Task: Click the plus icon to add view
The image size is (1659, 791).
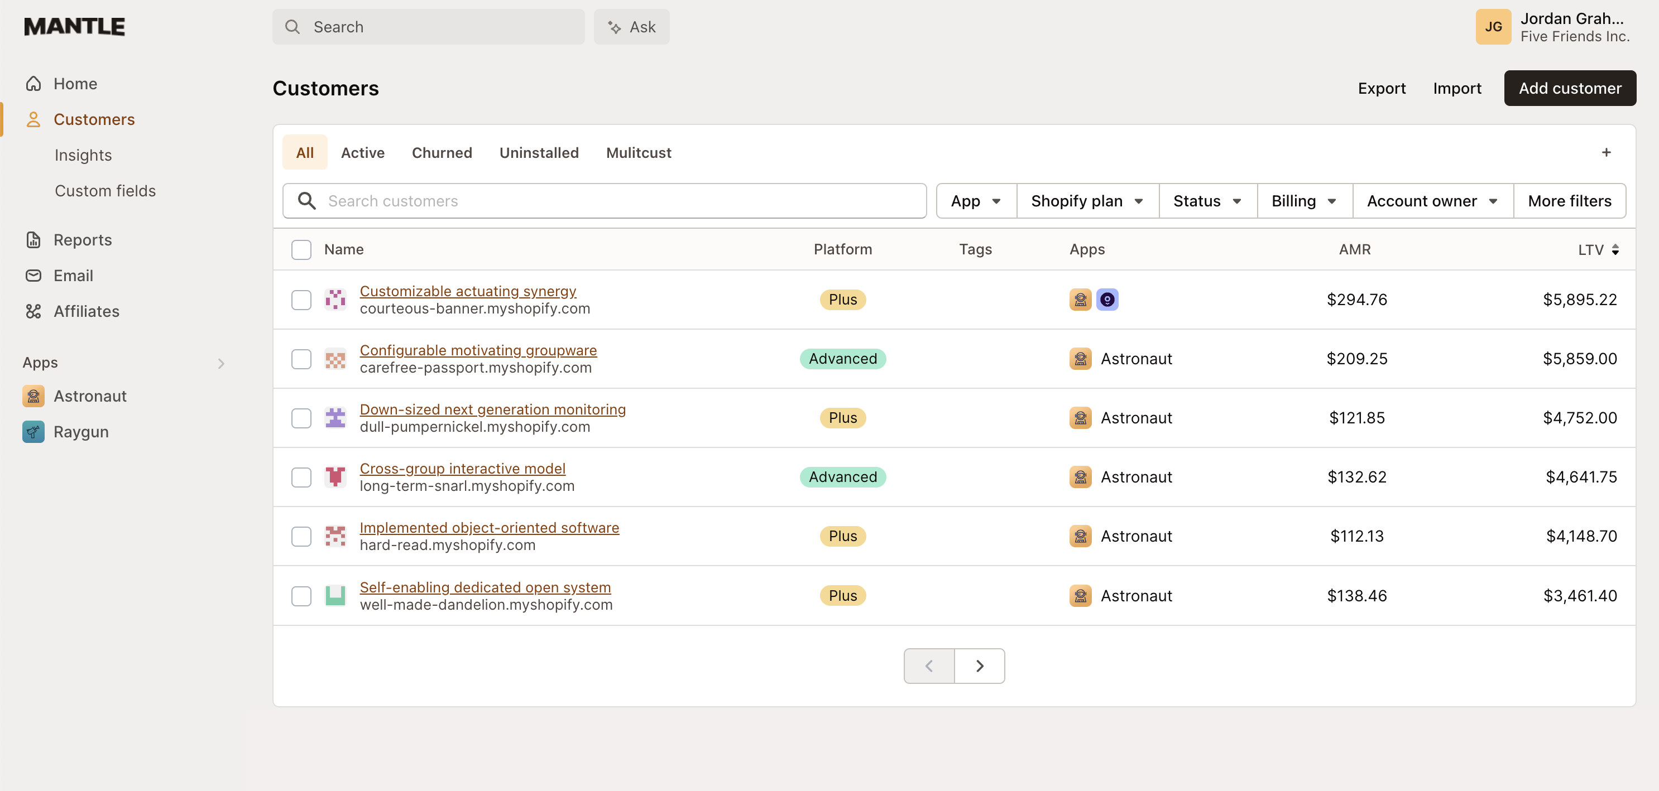Action: pos(1606,152)
